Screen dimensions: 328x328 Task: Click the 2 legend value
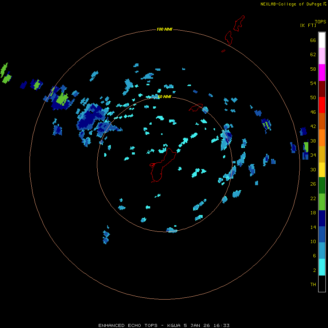click(315, 270)
